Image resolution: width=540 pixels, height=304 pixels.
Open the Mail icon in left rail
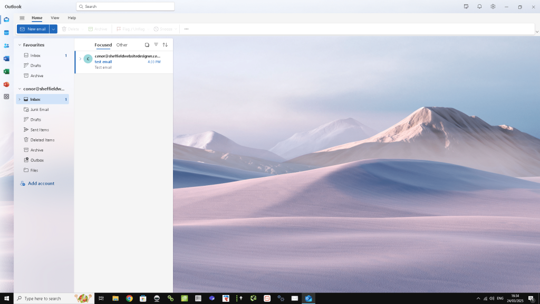click(x=6, y=20)
